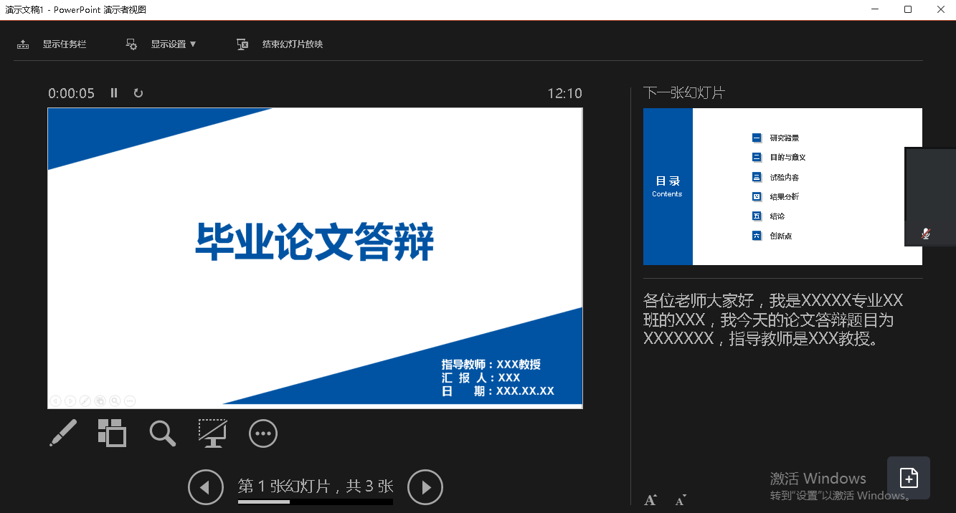
Task: End the slide show with 结束幻灯片放映
Action: coord(280,44)
